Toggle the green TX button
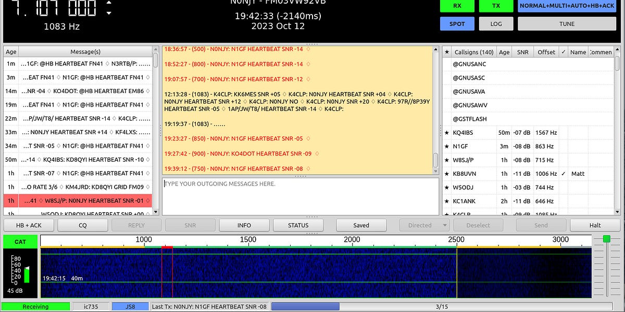The width and height of the screenshot is (625, 312). pyautogui.click(x=496, y=6)
